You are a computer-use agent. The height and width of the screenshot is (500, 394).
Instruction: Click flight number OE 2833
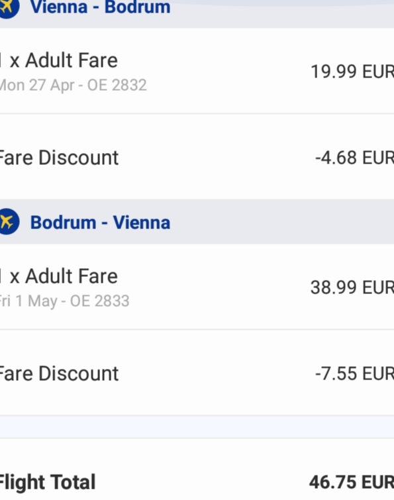tap(99, 301)
